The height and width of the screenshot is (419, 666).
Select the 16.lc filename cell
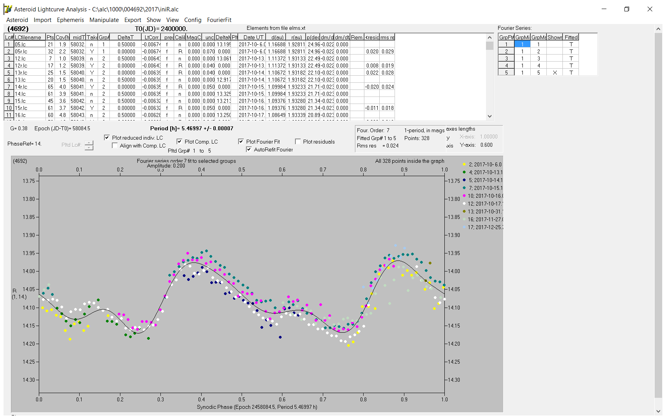(30, 115)
